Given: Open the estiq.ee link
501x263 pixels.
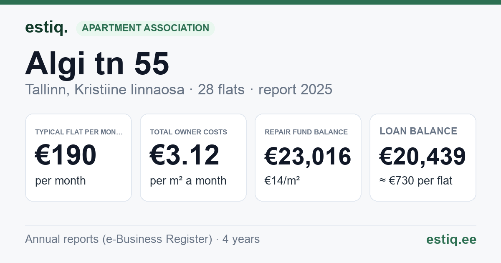Looking at the screenshot, I should click(x=451, y=240).
